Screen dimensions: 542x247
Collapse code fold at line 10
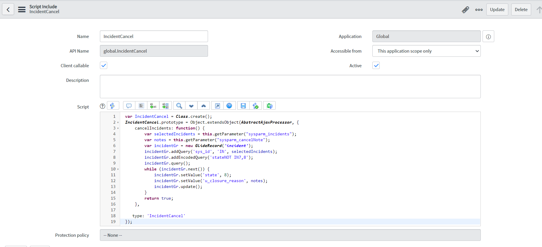point(118,169)
